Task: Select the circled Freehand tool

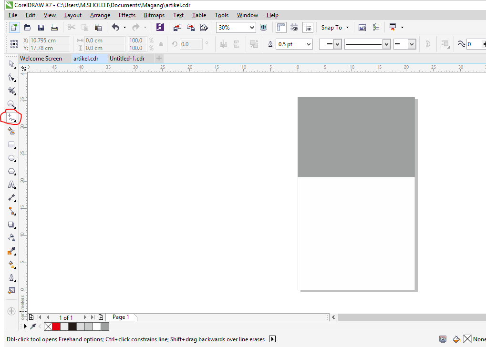Action: tap(11, 117)
